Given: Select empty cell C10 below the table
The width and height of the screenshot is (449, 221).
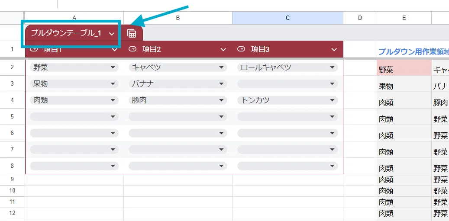Looking at the screenshot, I should tap(287, 191).
